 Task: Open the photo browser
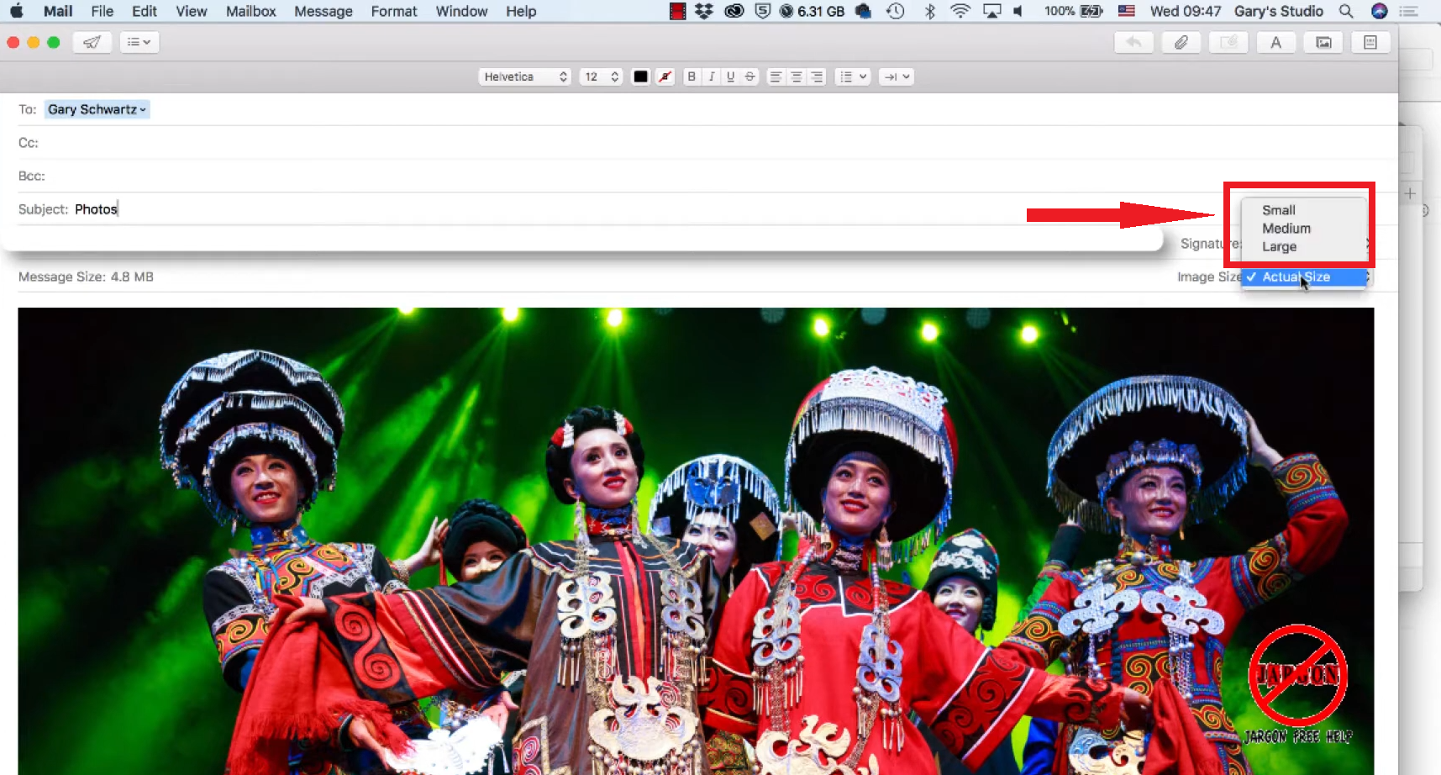[1323, 42]
